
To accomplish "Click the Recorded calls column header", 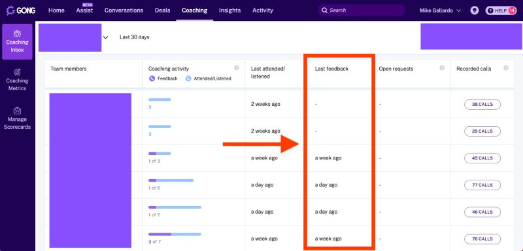I will [473, 69].
